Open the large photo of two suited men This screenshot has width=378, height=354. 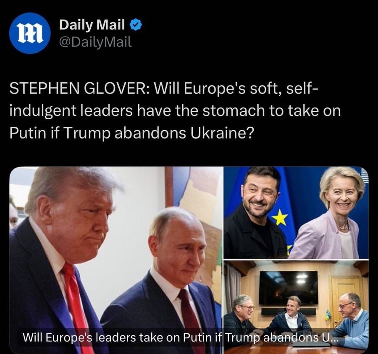[x=116, y=260]
